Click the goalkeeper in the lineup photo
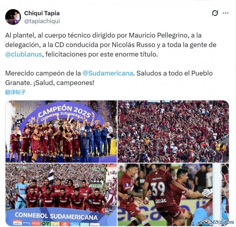Image resolution: width=236 pixels, height=227 pixels. pos(21,192)
